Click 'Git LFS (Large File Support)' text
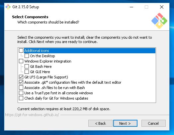 (x=46, y=77)
